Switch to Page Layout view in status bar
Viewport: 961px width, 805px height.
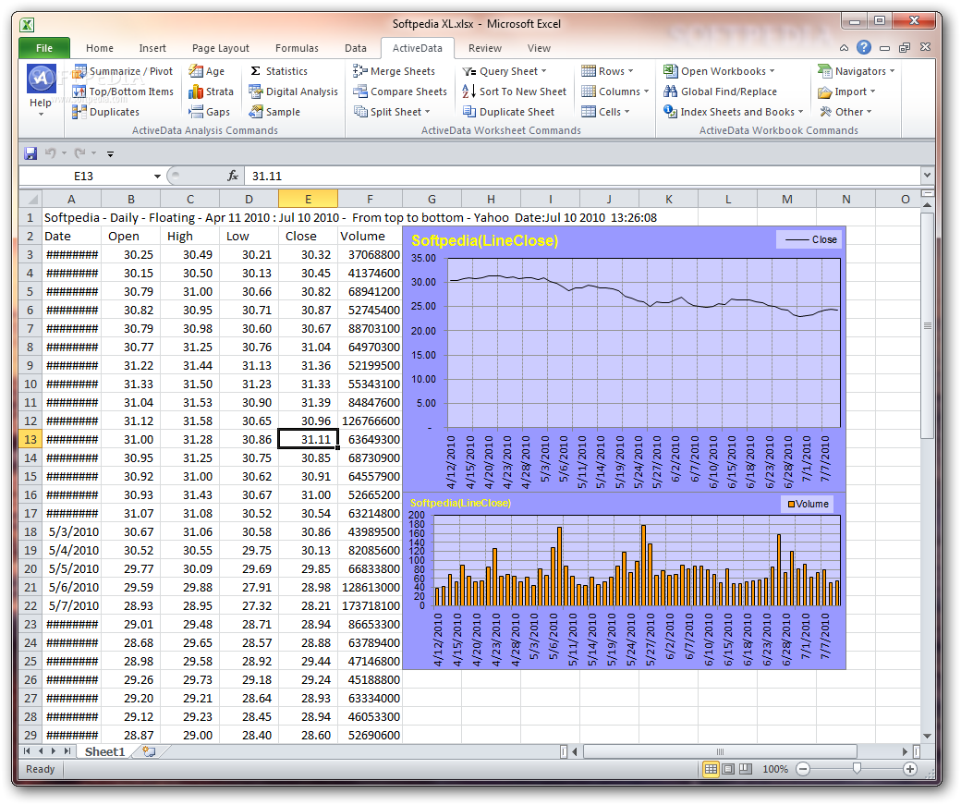tap(728, 769)
